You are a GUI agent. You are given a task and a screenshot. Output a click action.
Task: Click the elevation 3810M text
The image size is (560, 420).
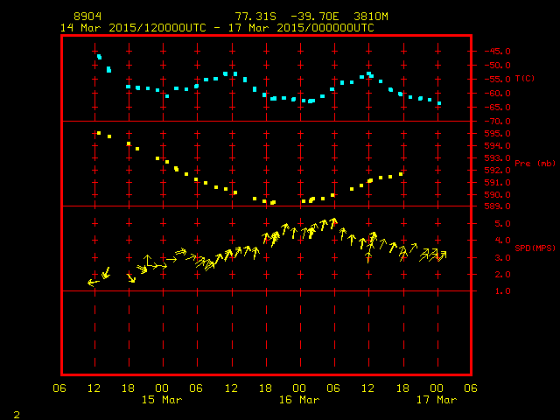coord(371,17)
